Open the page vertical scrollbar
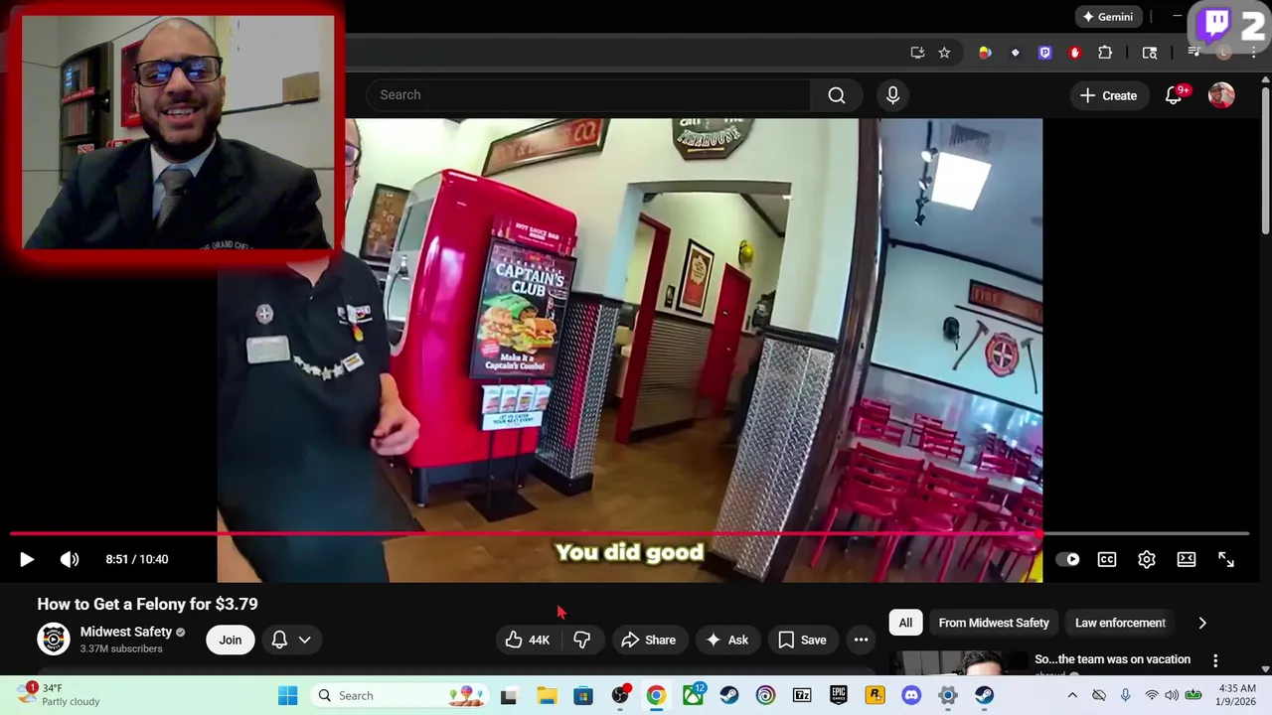The image size is (1272, 715). coord(1265,159)
